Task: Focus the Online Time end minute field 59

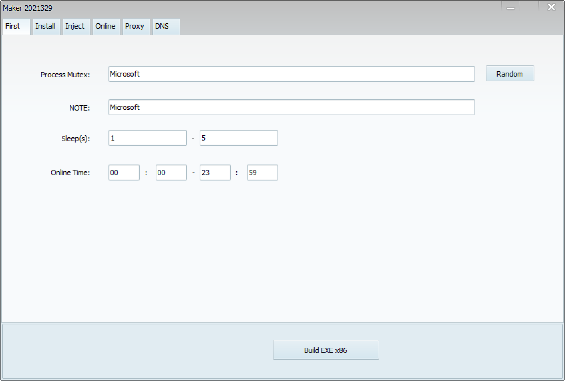Action: [x=262, y=173]
